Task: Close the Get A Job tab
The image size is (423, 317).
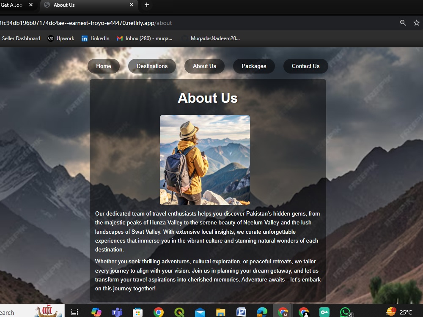Action: coord(31,5)
